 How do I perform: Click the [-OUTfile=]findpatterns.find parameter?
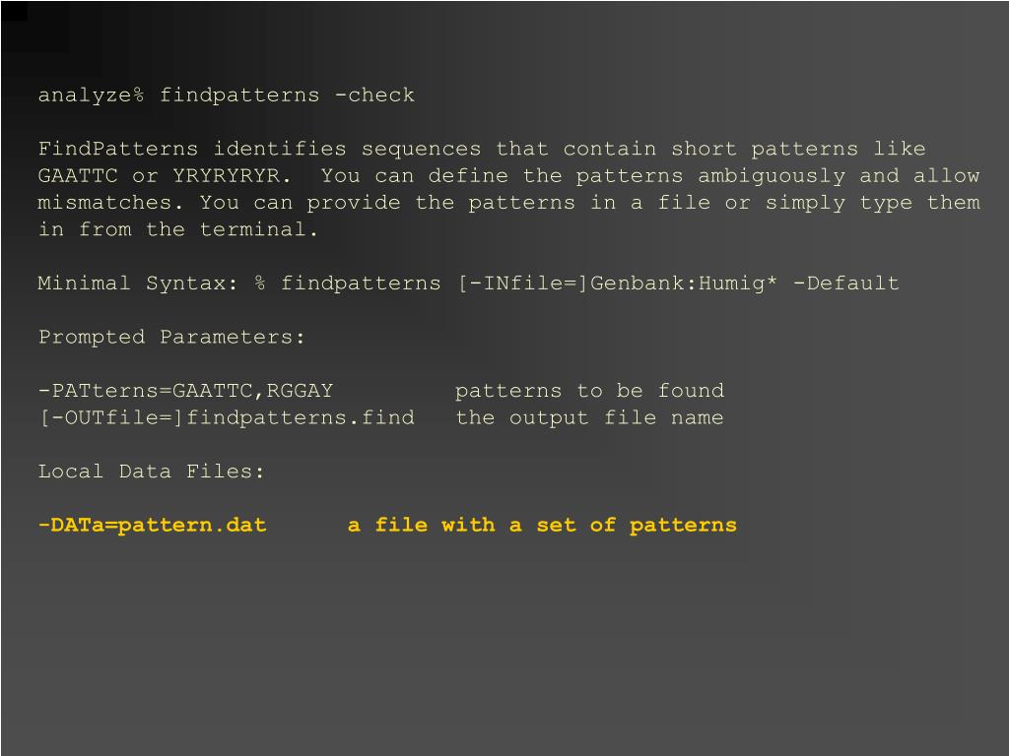(x=227, y=417)
